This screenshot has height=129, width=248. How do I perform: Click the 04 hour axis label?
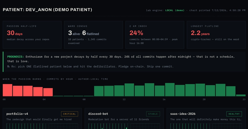44,100
